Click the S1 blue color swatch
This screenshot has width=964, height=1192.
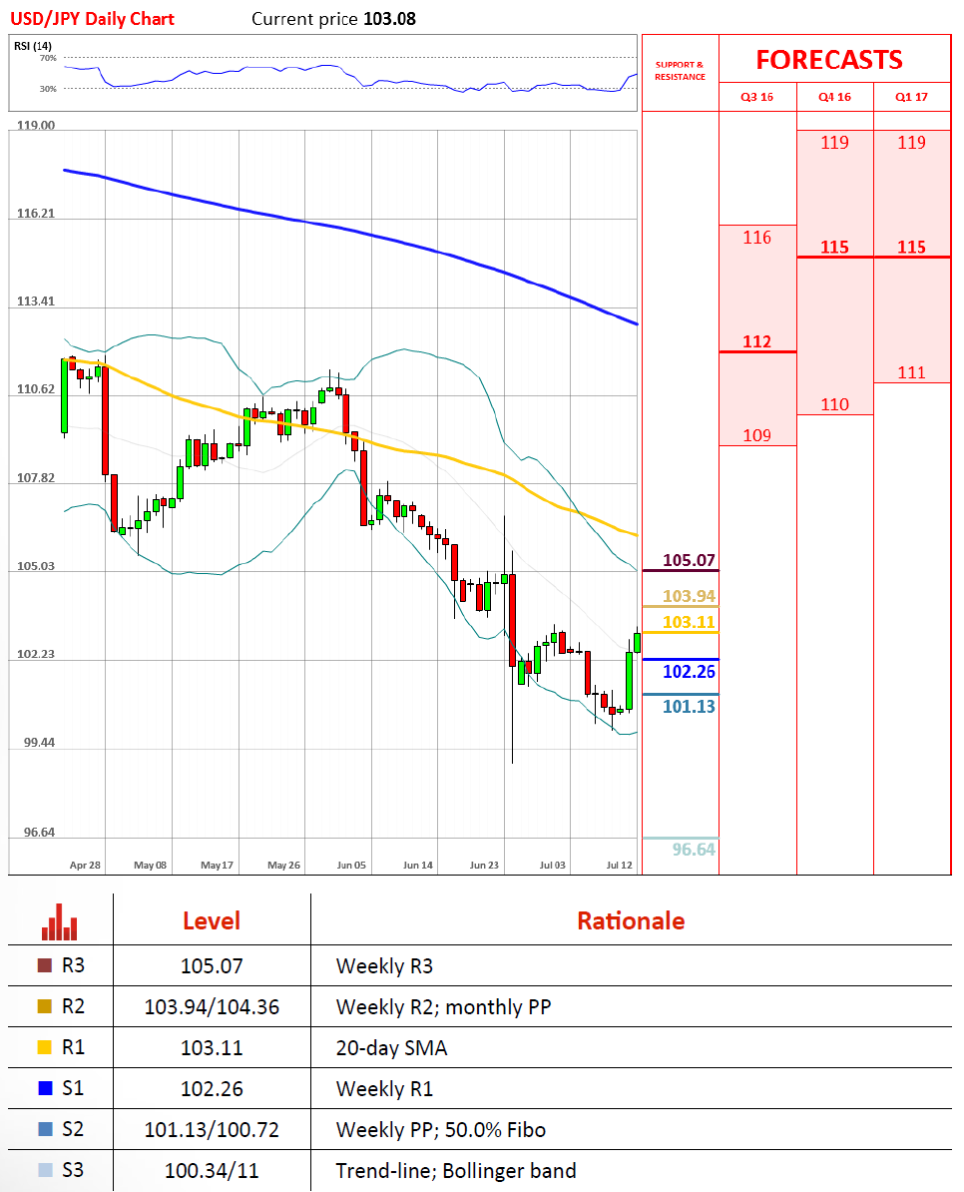click(x=45, y=1088)
